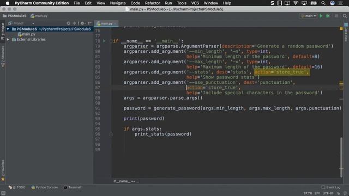Start debugging with the green bug icon

[328, 16]
